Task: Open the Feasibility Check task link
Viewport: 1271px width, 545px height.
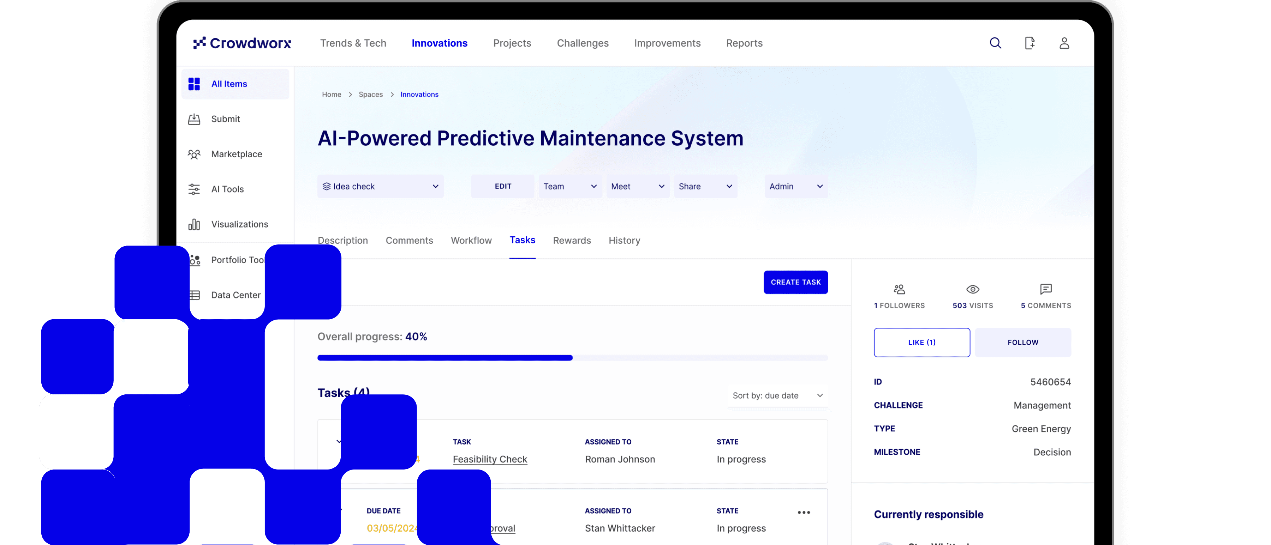Action: (490, 459)
